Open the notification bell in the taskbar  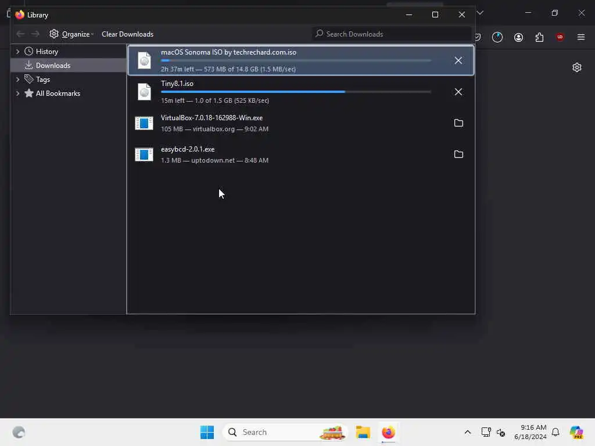[555, 432]
